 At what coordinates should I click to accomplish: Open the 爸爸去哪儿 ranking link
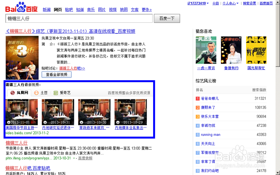[210, 98]
